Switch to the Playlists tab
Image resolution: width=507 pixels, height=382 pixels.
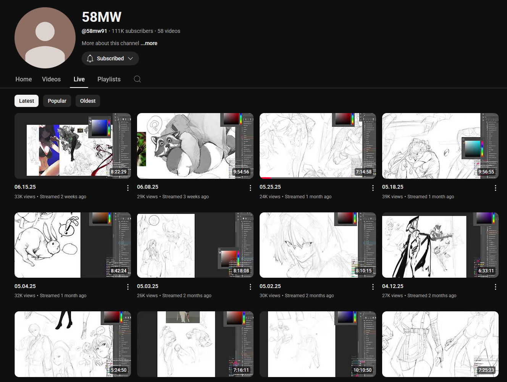[x=109, y=79]
